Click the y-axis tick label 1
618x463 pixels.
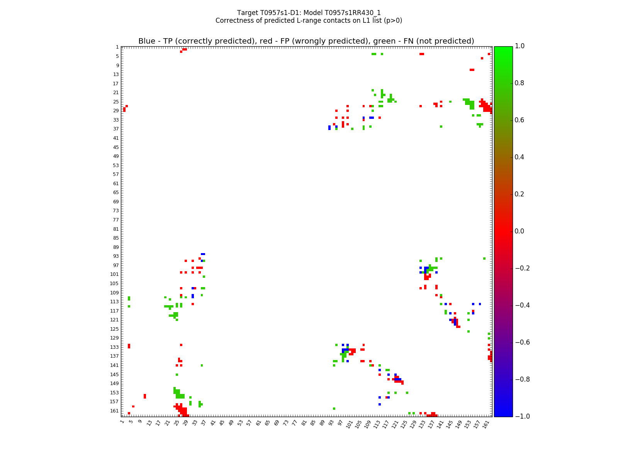click(x=117, y=47)
